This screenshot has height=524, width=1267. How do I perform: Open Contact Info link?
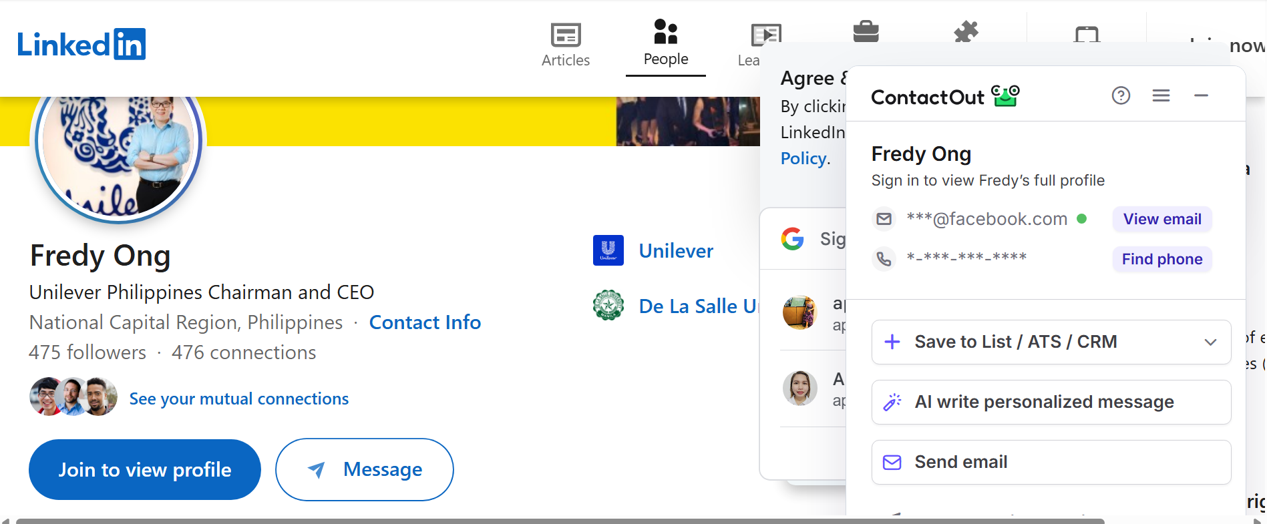(425, 322)
